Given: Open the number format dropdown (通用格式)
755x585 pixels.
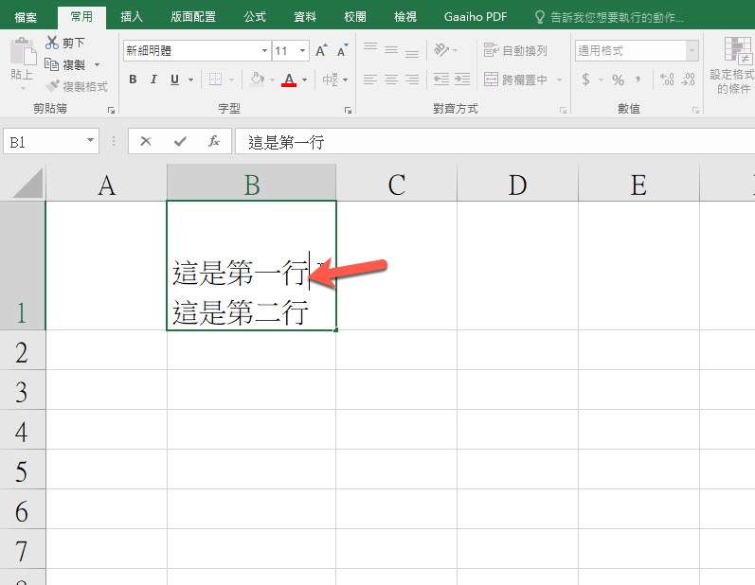Looking at the screenshot, I should point(692,50).
